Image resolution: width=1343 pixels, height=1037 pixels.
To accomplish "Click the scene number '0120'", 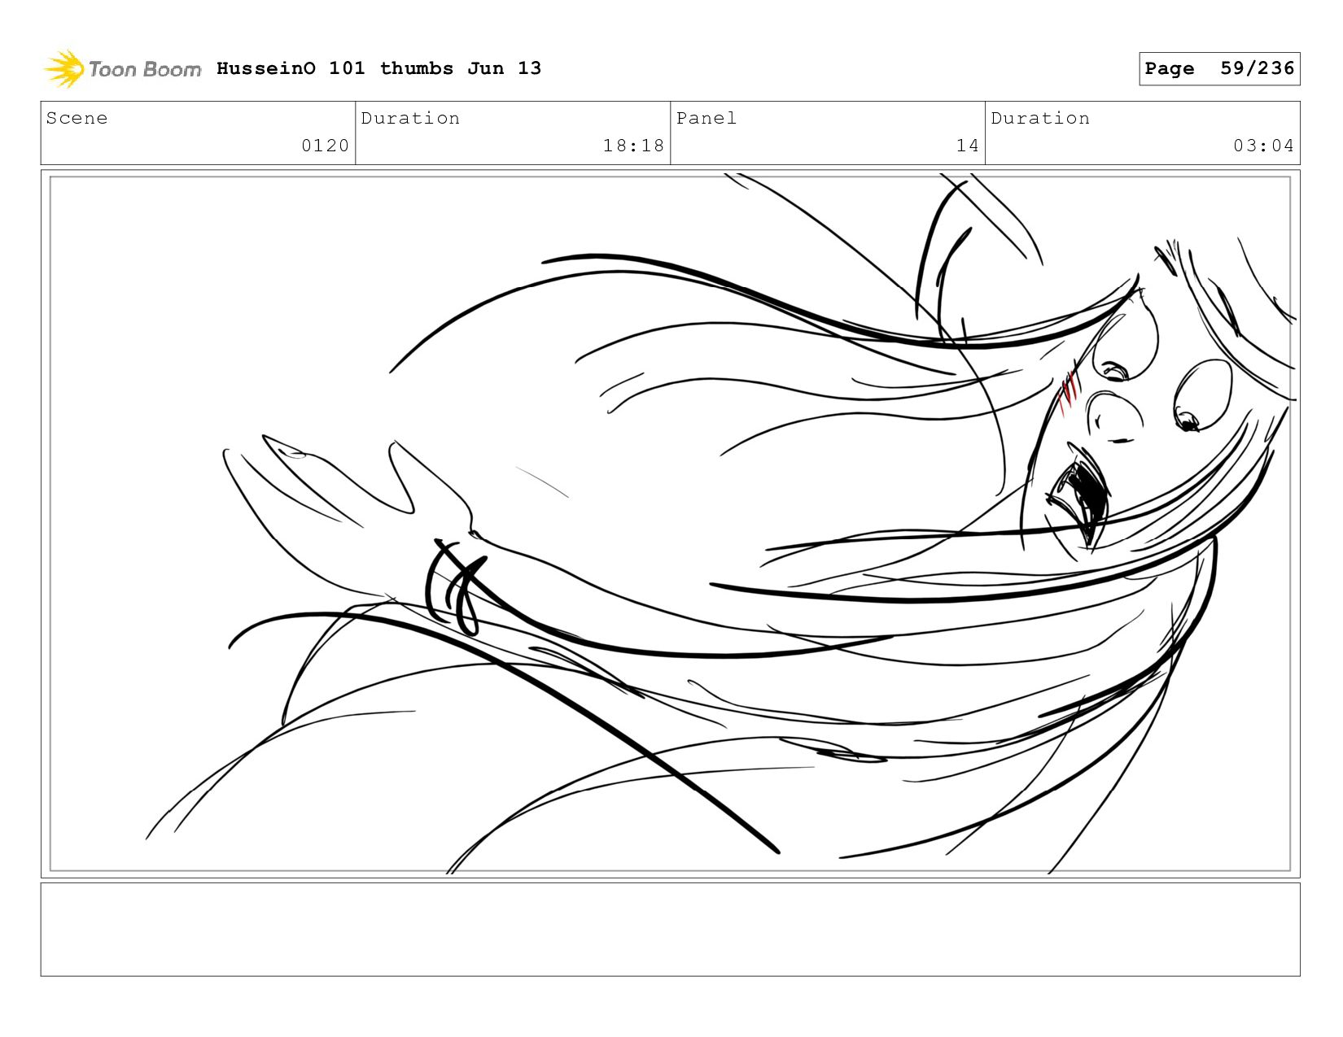I will 325,146.
